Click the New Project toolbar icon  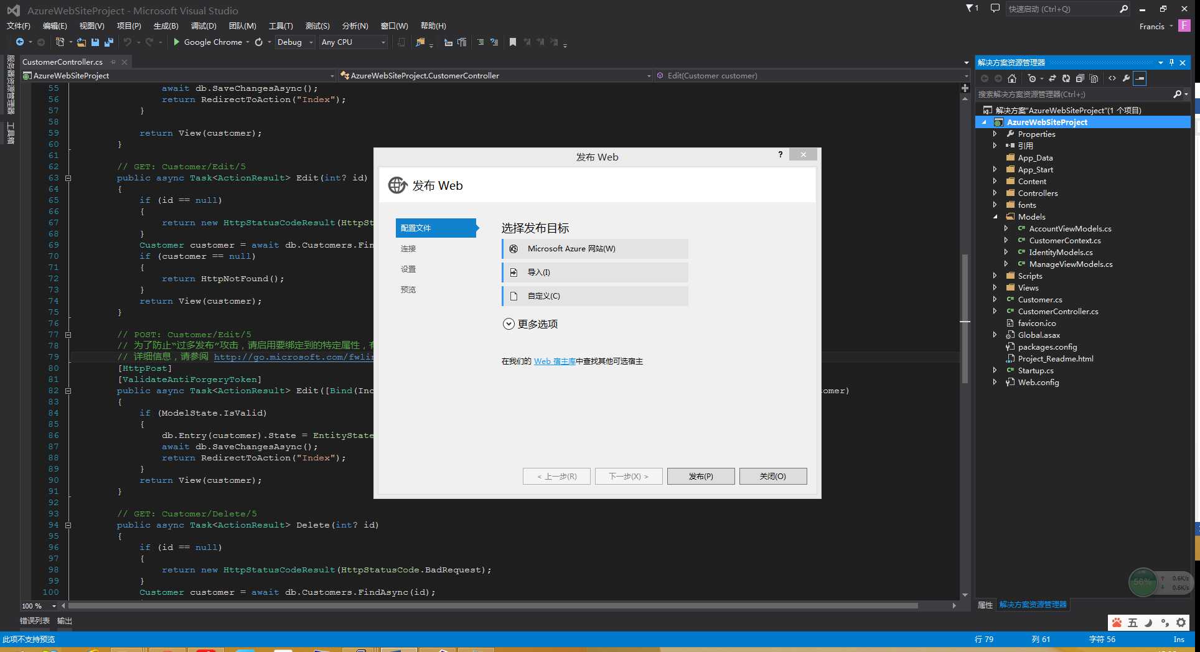pyautogui.click(x=60, y=42)
